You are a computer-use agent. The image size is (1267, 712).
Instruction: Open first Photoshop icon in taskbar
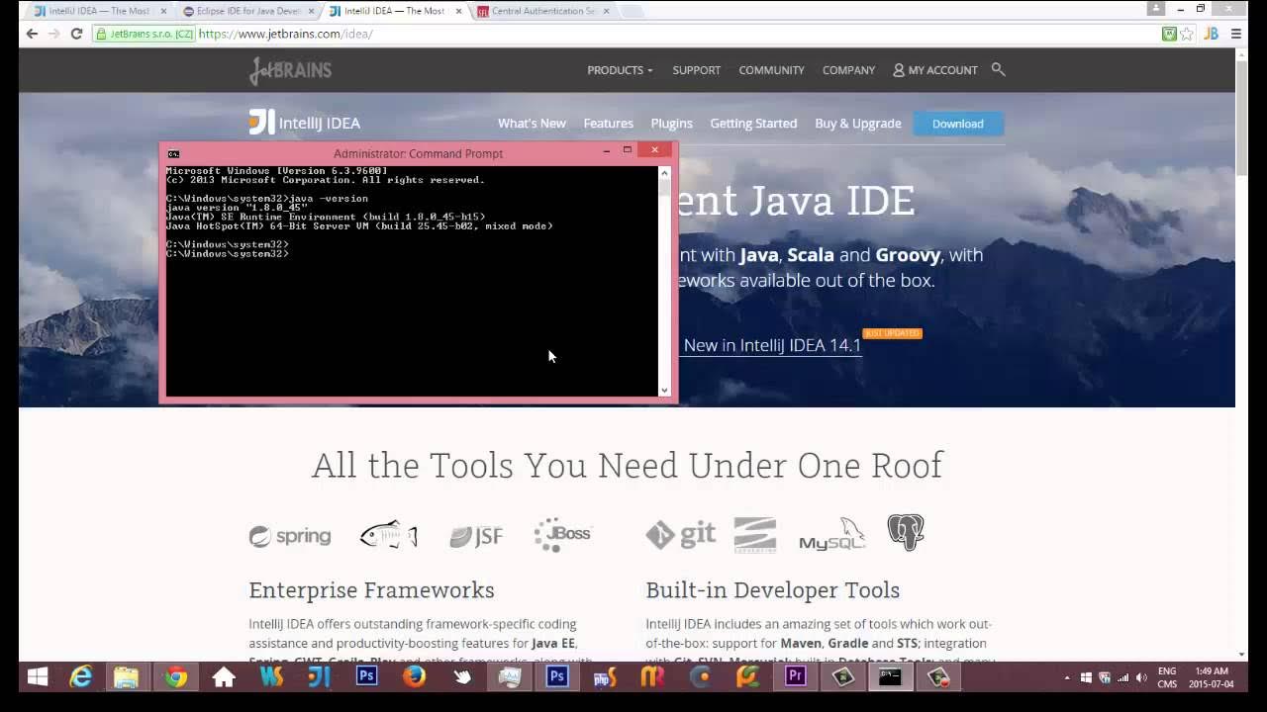coord(367,677)
